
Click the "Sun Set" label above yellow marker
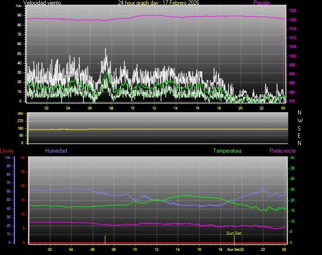(234, 233)
